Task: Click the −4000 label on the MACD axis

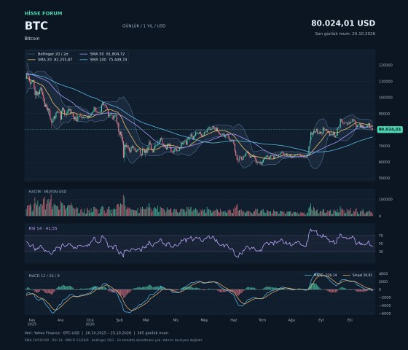Action: pos(385,306)
